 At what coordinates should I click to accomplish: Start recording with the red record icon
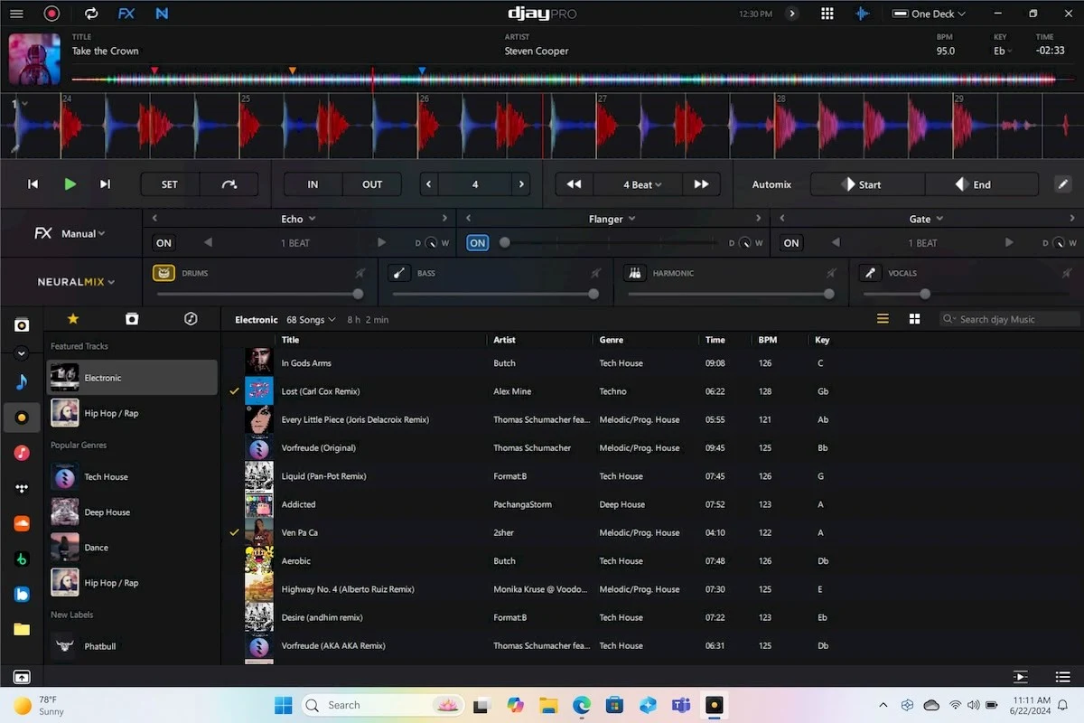pyautogui.click(x=51, y=14)
